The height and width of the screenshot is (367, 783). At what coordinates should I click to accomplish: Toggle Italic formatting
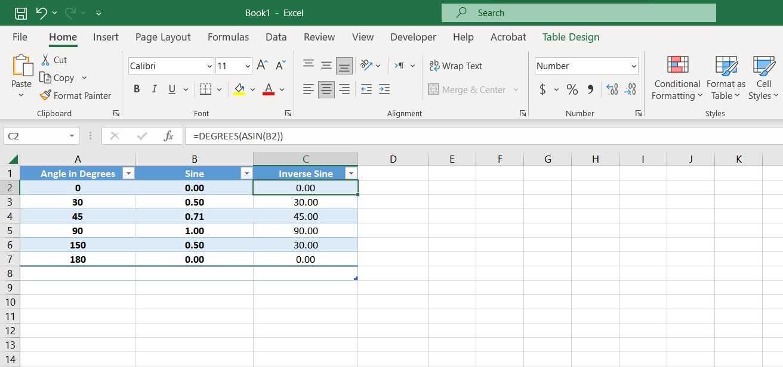pos(155,89)
